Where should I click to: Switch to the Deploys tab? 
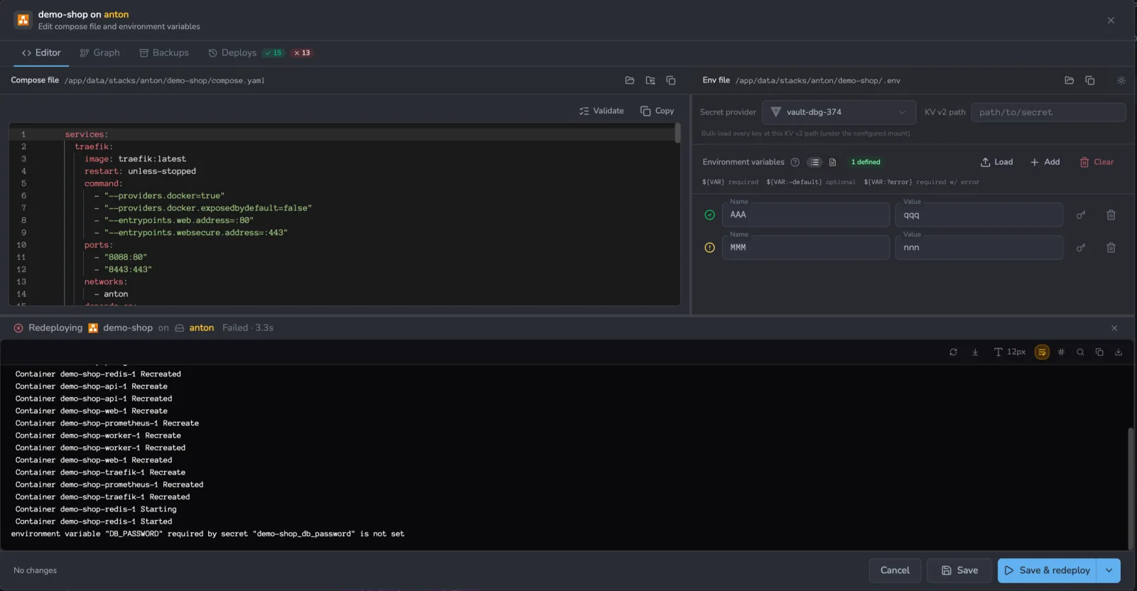pos(232,53)
